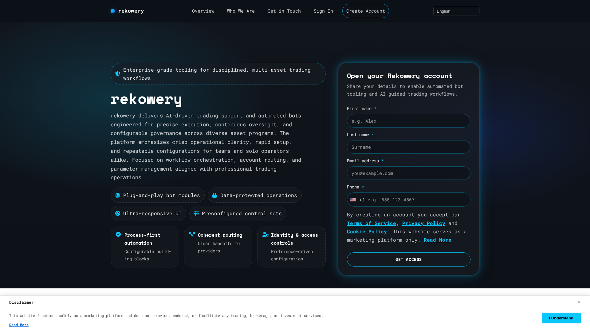The height and width of the screenshot is (332, 590).
Task: Click Read More in the signup form
Action: point(438,240)
